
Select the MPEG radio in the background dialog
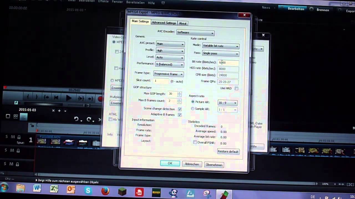(x=114, y=42)
